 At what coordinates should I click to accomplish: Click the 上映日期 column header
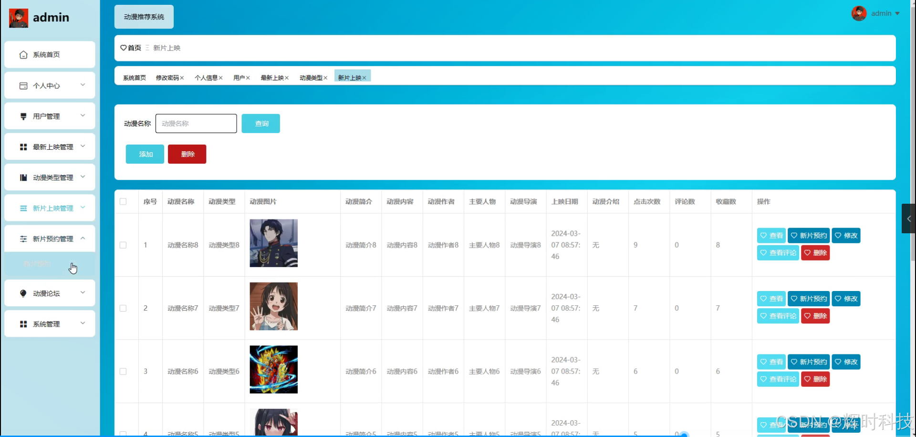tap(565, 202)
